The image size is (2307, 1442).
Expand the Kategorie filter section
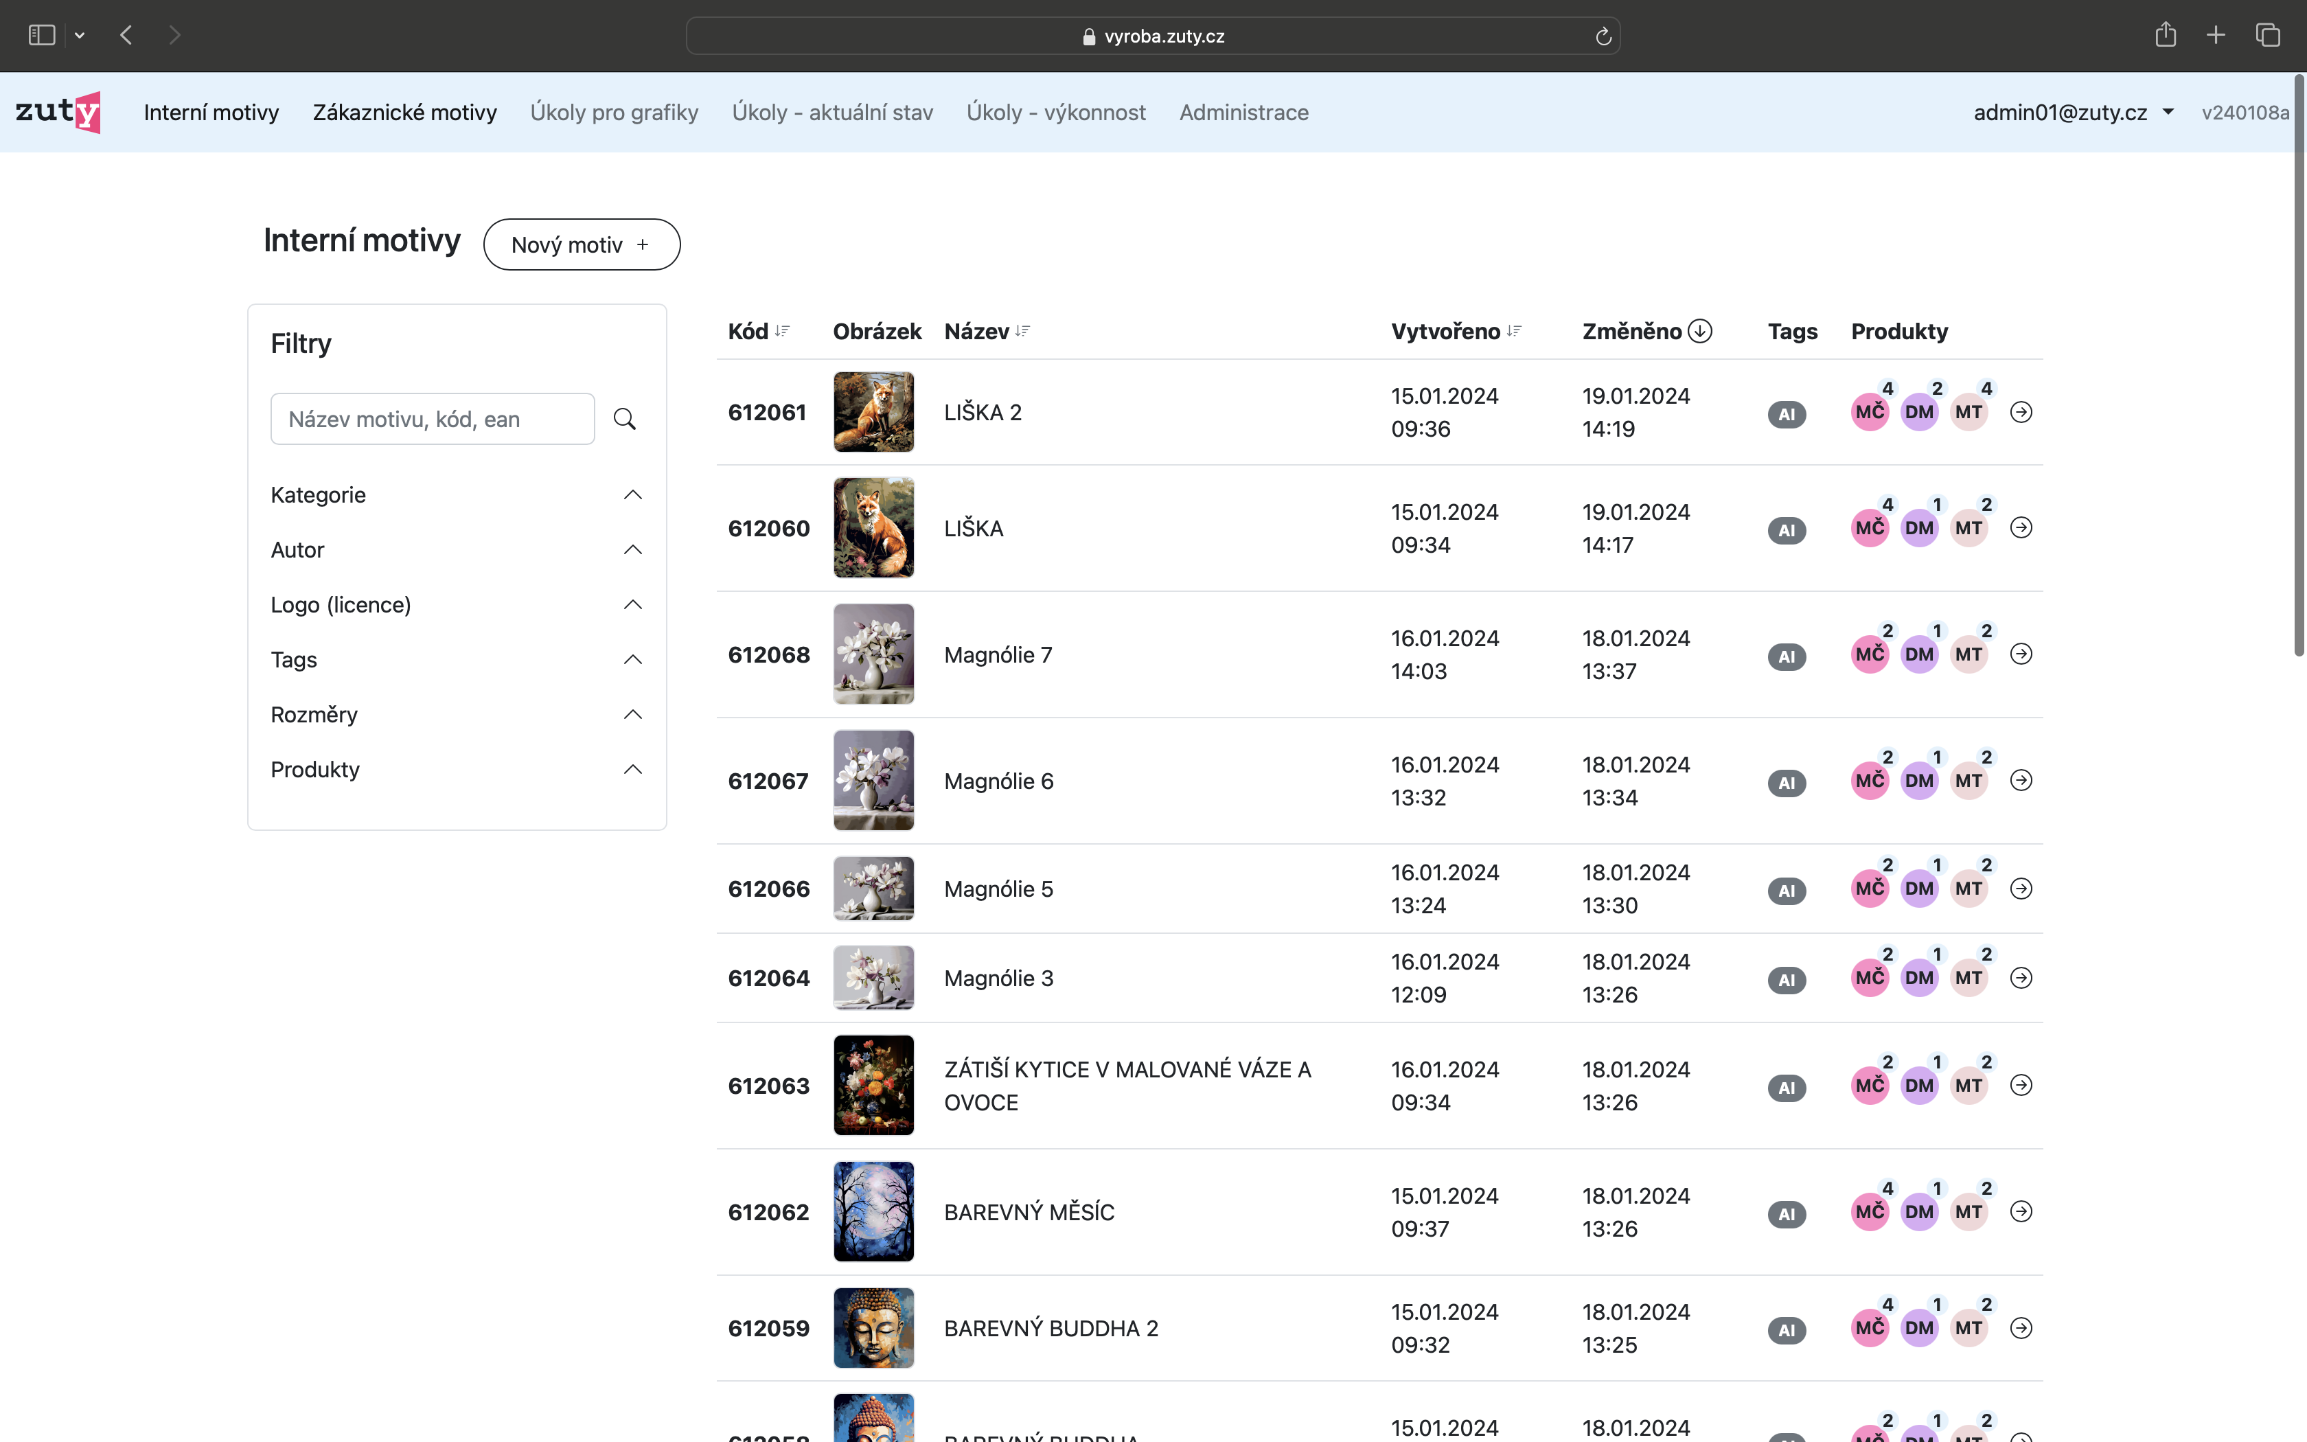[632, 495]
